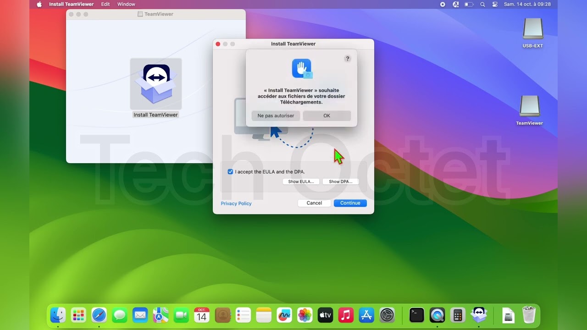Open Notes from the Dock
The image size is (587, 330).
(x=264, y=315)
